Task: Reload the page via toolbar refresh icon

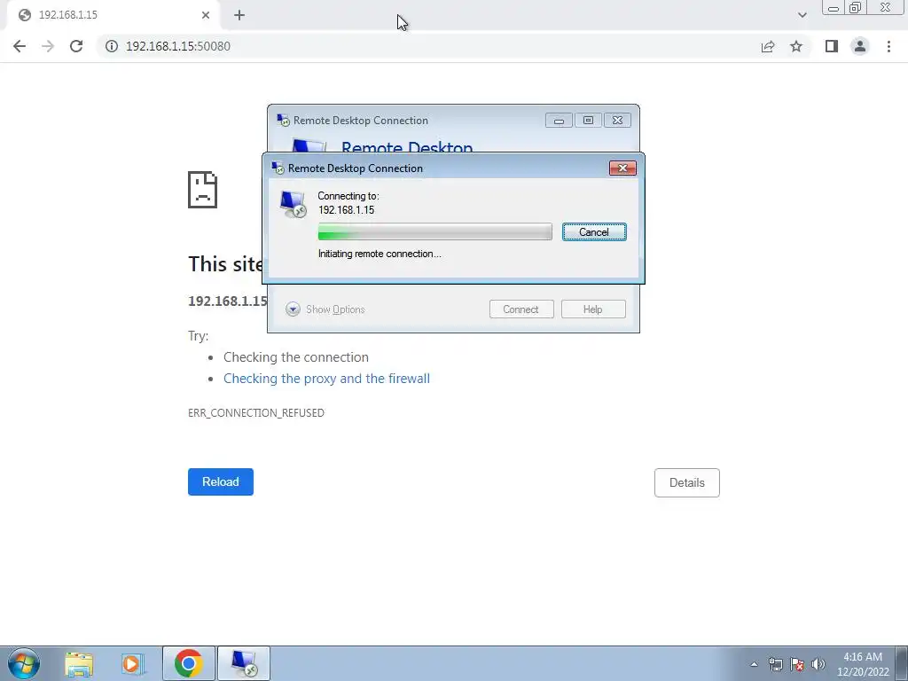Action: click(76, 46)
